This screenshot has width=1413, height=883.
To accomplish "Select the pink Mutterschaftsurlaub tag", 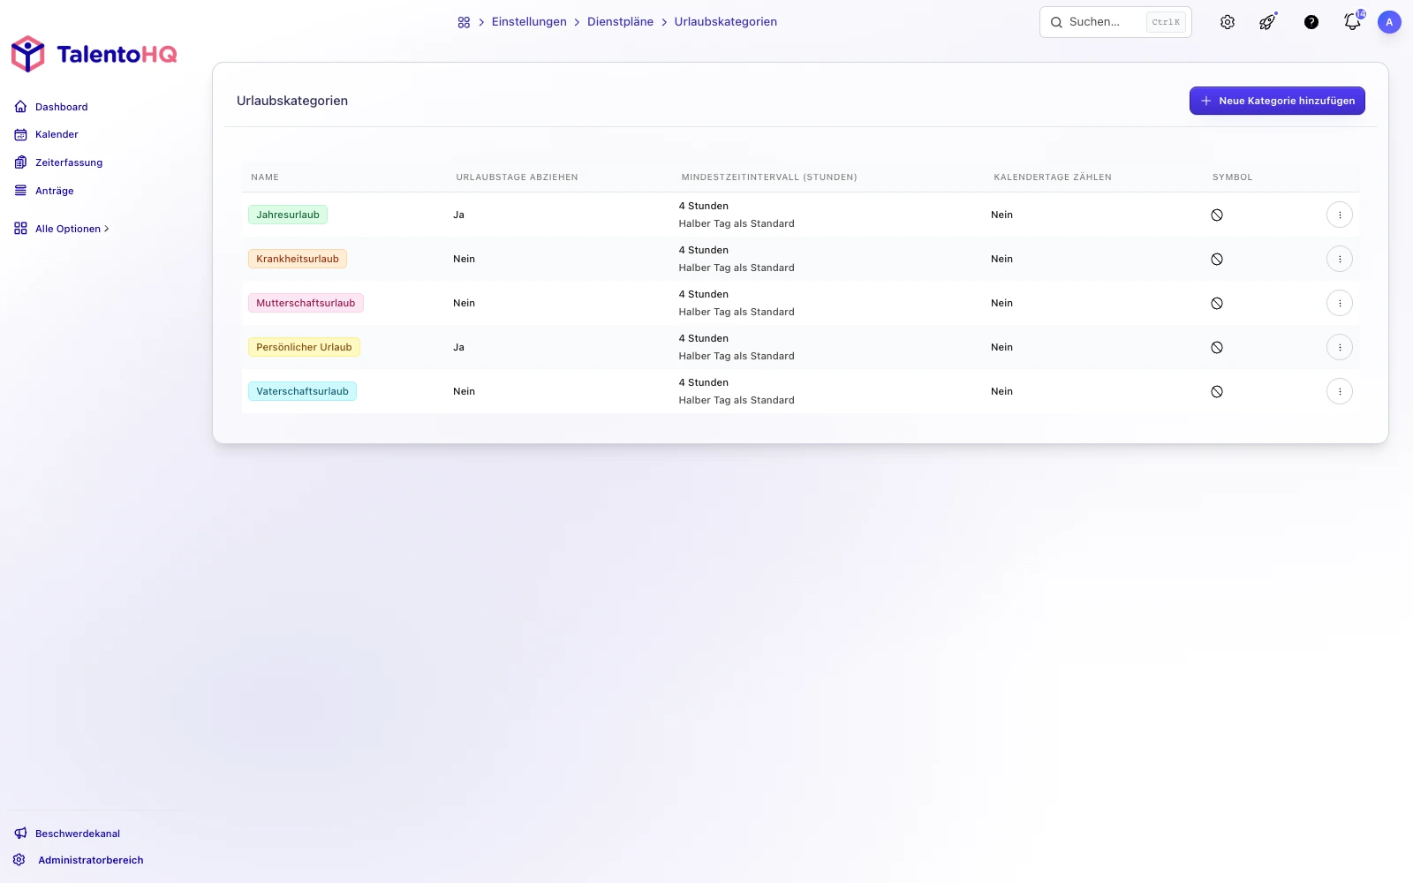I will coord(306,303).
